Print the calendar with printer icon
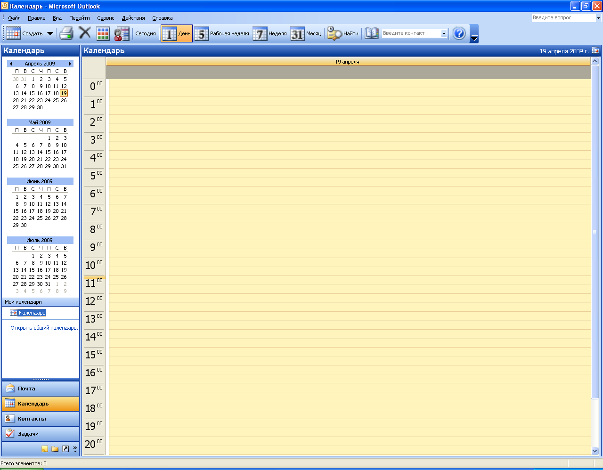Image resolution: width=603 pixels, height=470 pixels. click(x=66, y=33)
